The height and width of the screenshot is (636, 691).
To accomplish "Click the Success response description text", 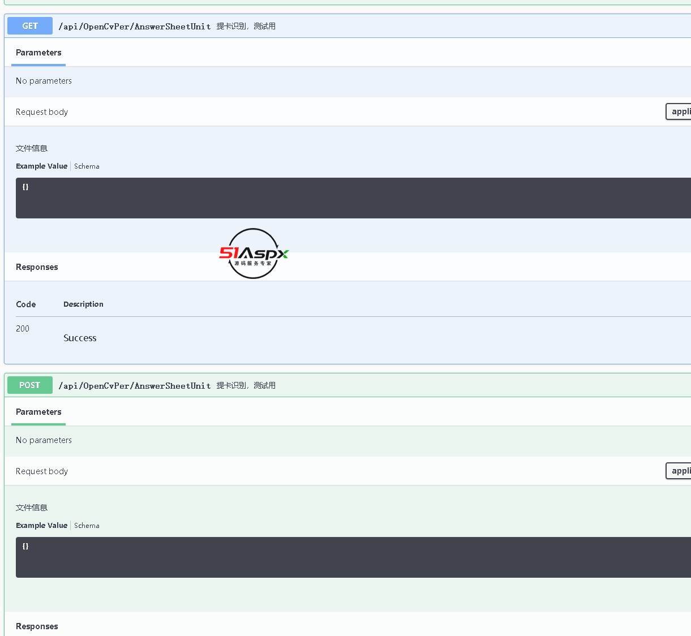I will [80, 338].
